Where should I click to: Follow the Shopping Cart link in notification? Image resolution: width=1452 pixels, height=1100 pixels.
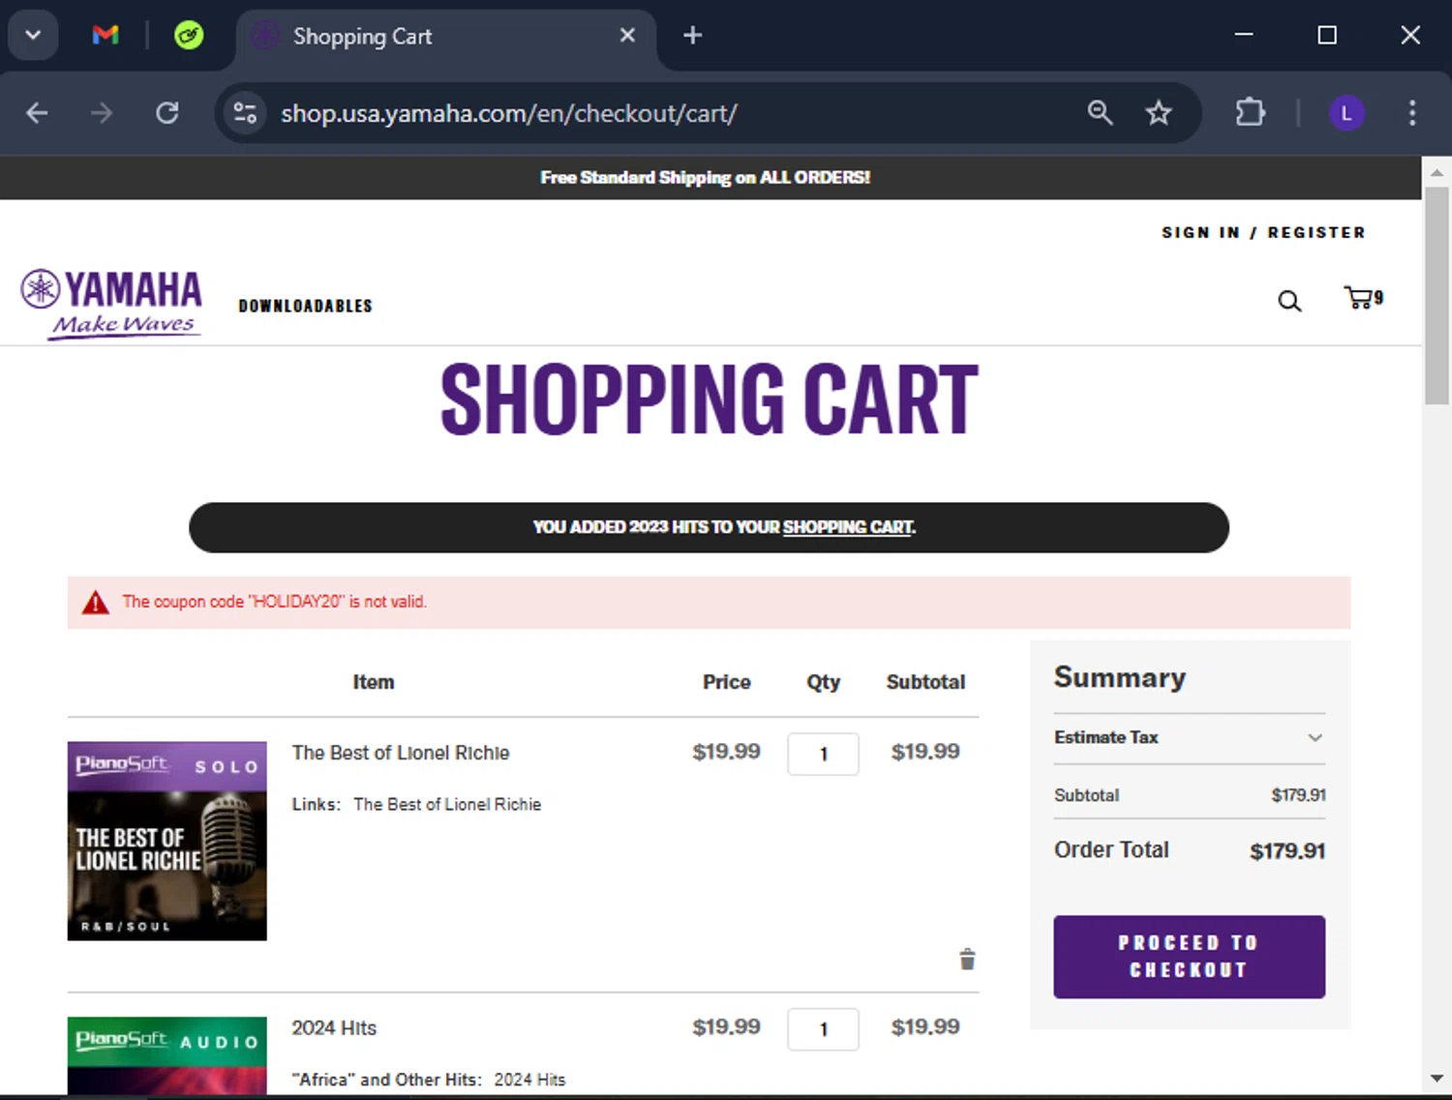point(848,527)
